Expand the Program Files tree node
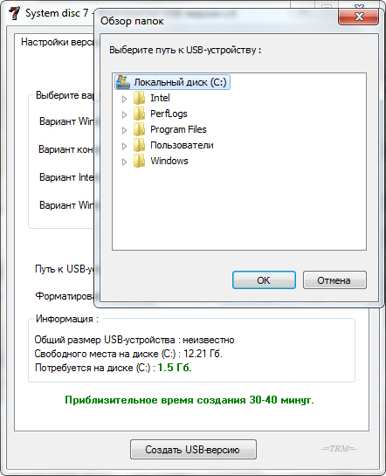Viewport: 386px width, 476px height. point(124,130)
